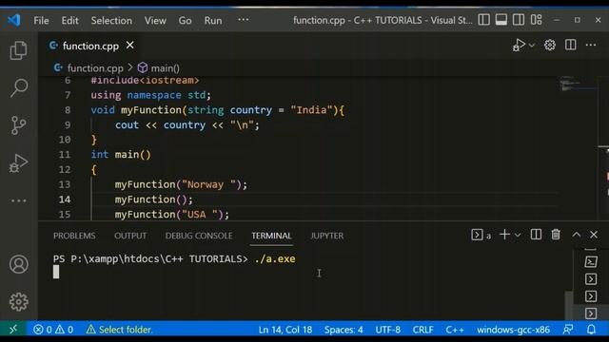This screenshot has height=342, width=609.
Task: Select language mode C++ in status bar
Action: (x=455, y=330)
